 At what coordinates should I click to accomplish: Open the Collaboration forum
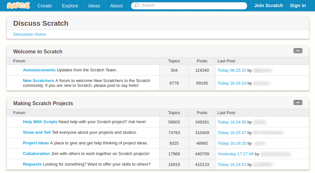click(36, 154)
